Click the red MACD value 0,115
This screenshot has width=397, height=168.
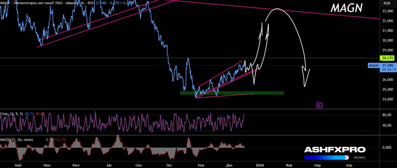point(61,140)
